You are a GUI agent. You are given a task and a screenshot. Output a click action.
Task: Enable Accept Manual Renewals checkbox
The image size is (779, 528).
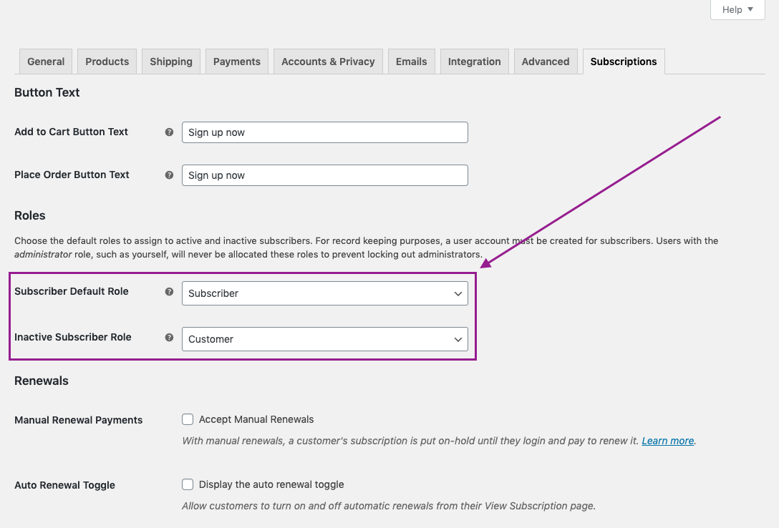click(x=188, y=419)
